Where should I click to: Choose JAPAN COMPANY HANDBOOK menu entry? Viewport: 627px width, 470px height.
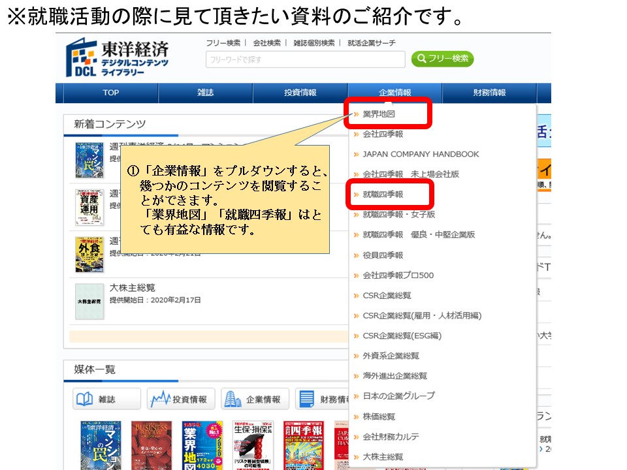[420, 154]
